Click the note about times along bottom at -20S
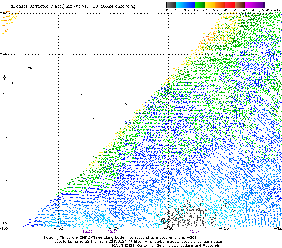Screen dimensions: 282x248 pyautogui.click(x=143, y=238)
